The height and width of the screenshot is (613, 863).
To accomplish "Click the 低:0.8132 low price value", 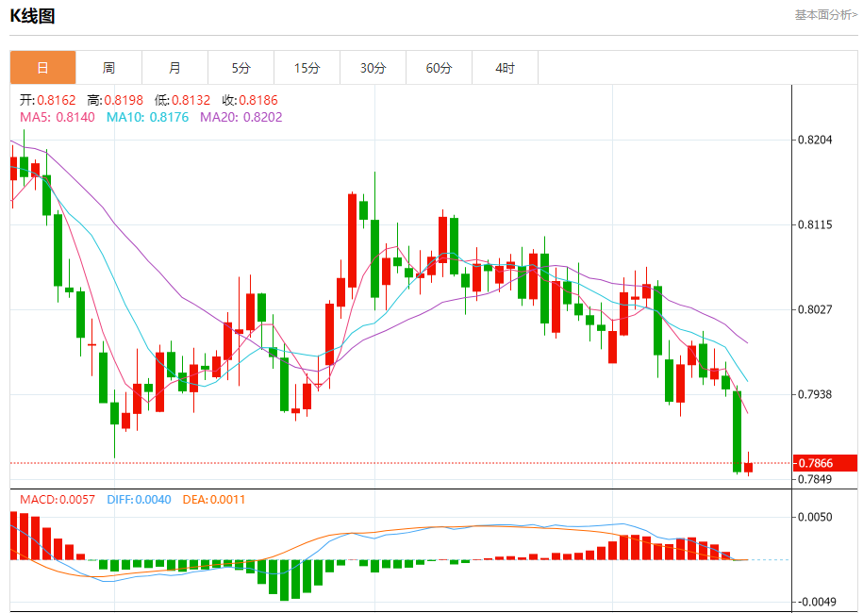I will click(182, 100).
